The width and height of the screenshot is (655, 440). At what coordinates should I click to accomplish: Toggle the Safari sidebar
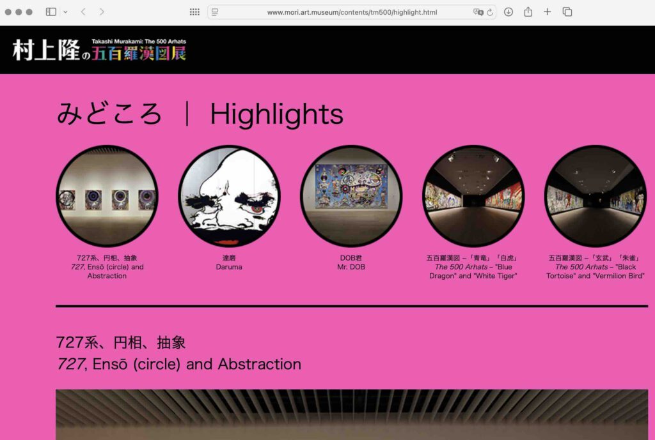[51, 12]
